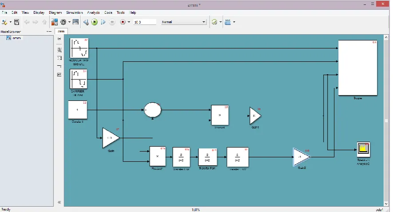Select the Carrier Signal generator block

coord(79,79)
